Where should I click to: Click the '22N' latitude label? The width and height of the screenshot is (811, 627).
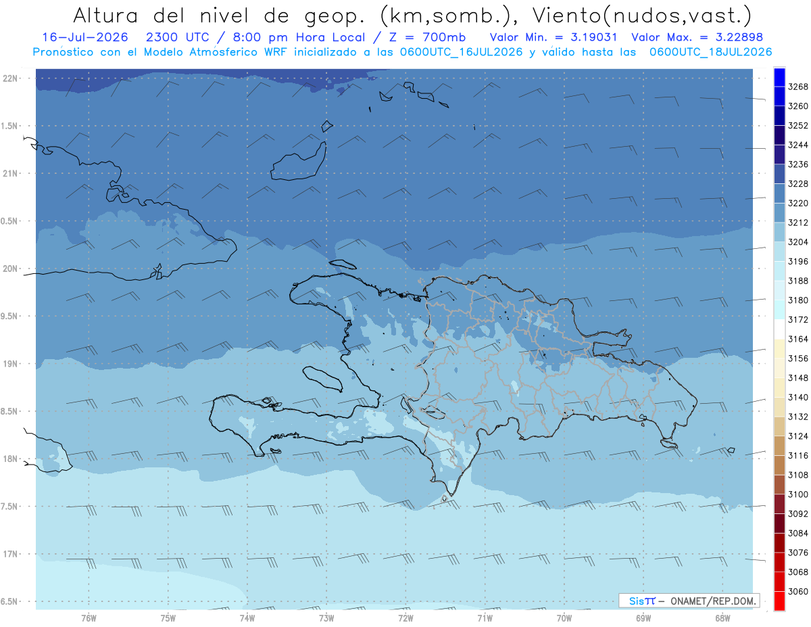click(x=10, y=78)
